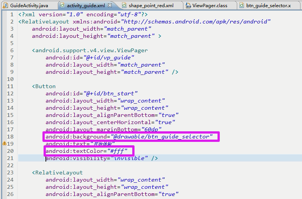Close the activity_guide.xml editor tab
This screenshot has height=199, width=302.
click(x=110, y=6)
